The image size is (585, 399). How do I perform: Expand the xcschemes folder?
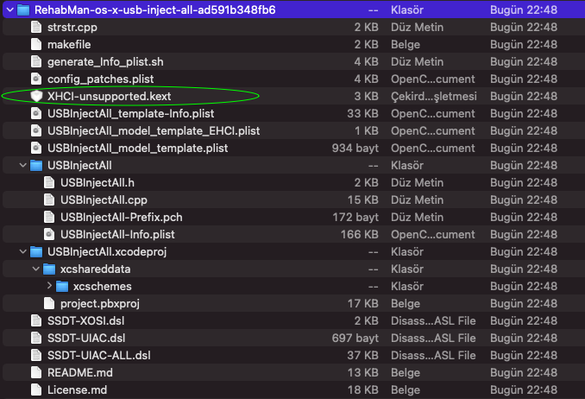(x=48, y=286)
